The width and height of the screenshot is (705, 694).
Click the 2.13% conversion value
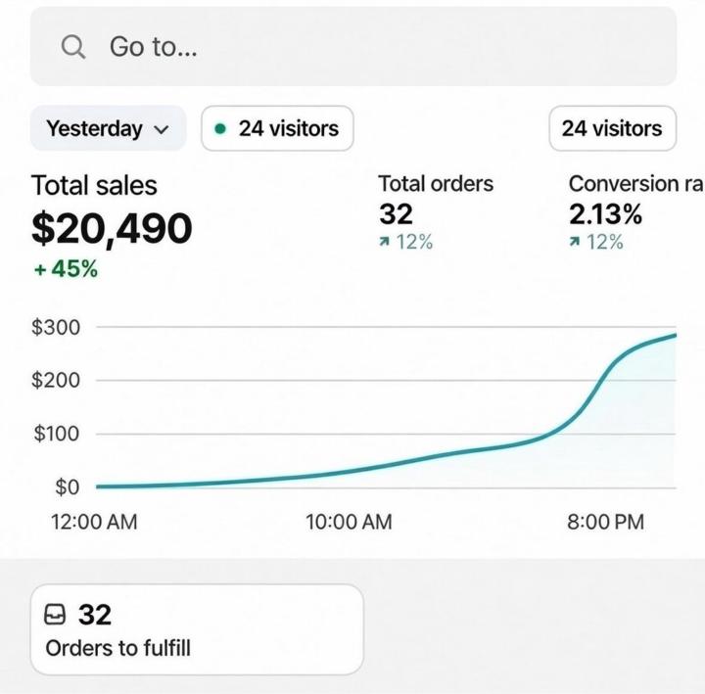click(x=605, y=213)
